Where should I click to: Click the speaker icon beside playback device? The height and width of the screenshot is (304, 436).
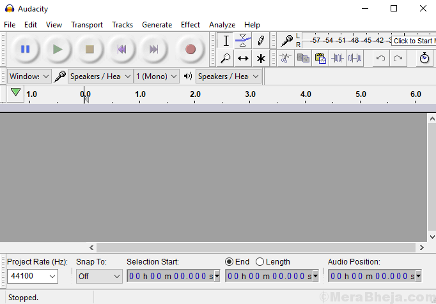[x=188, y=76]
